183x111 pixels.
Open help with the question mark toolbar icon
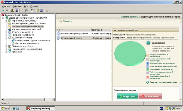click(37, 11)
